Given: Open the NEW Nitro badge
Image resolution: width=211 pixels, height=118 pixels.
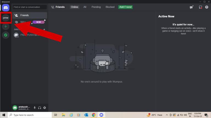Looking at the screenshot, I should point(38,22).
